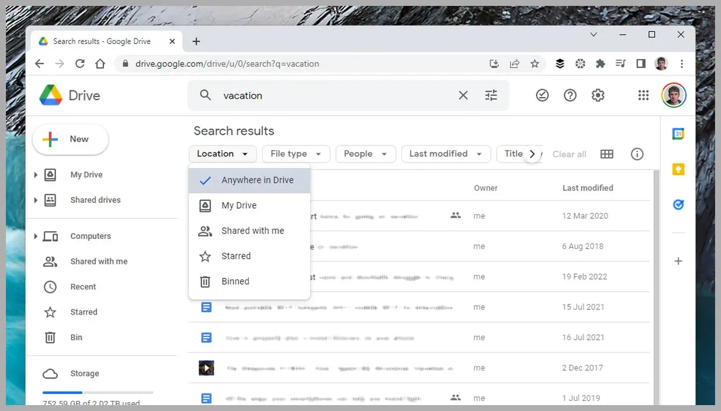
Task: Click the browser address bar URL
Action: coord(227,64)
